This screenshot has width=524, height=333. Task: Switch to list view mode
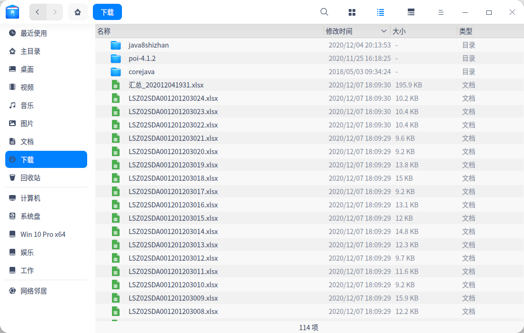tap(380, 12)
